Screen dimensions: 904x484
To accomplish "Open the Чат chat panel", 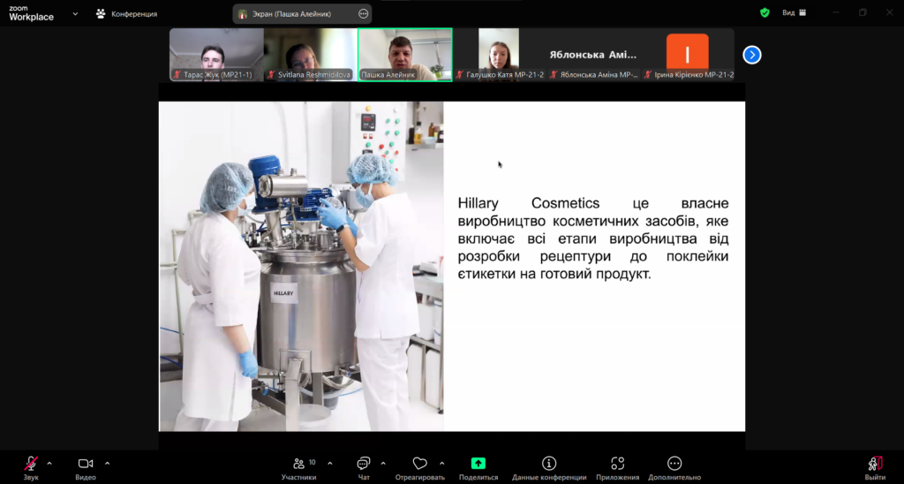I will [363, 465].
